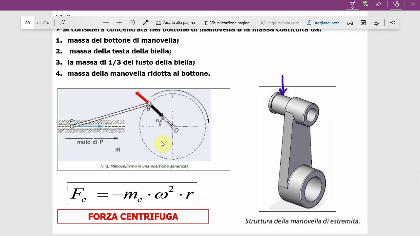The image size is (420, 236).
Task: Click Adatta alla pagina
Action: click(175, 23)
